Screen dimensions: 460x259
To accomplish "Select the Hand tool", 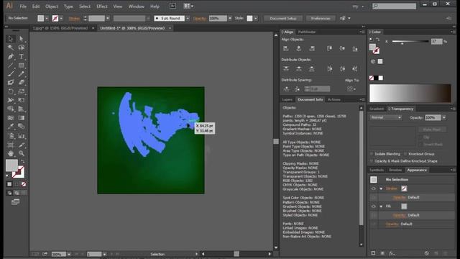I will [x=11, y=153].
